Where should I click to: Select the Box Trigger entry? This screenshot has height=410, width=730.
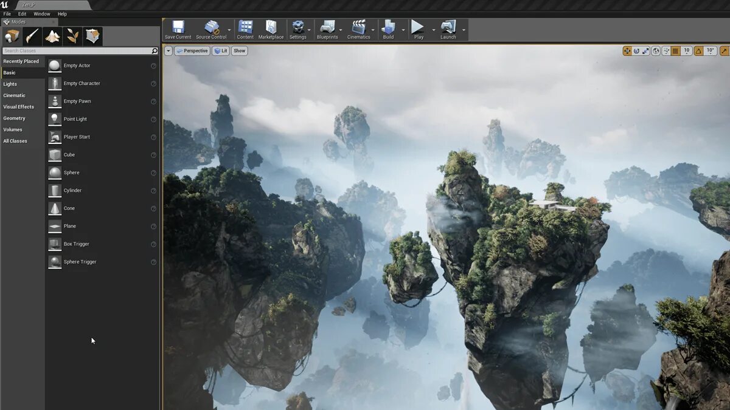(102, 244)
